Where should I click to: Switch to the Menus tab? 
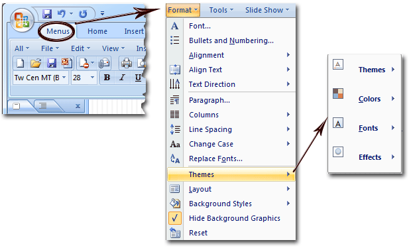tap(58, 31)
